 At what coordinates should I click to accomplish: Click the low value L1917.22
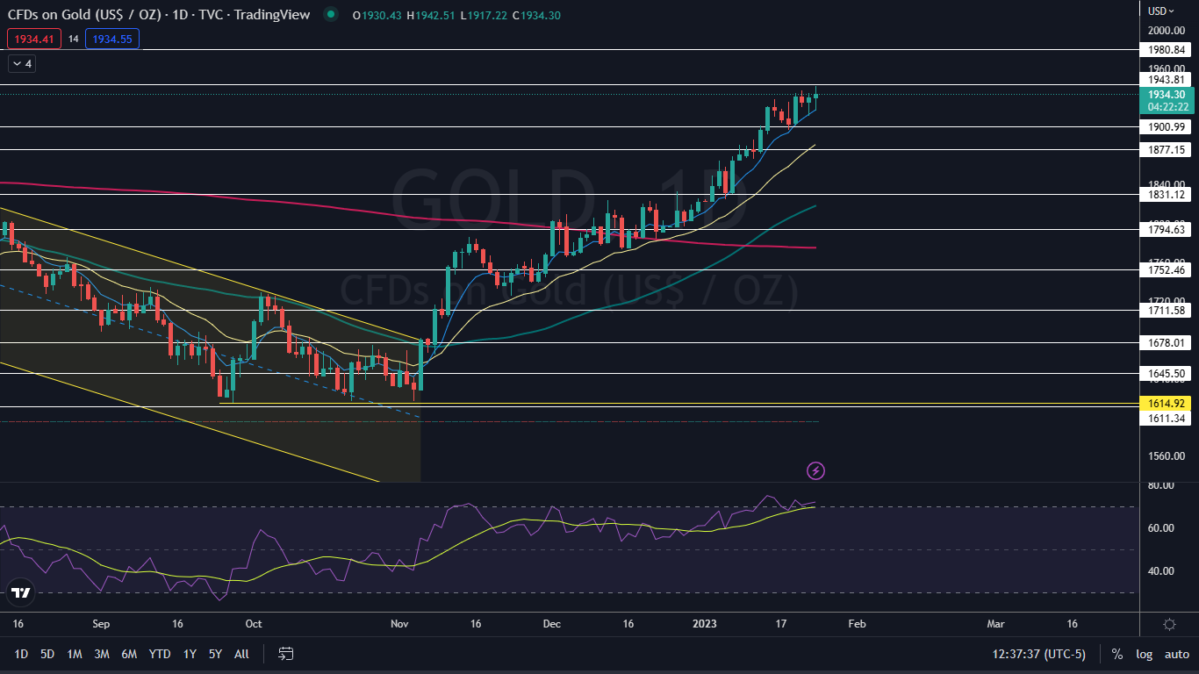(485, 15)
